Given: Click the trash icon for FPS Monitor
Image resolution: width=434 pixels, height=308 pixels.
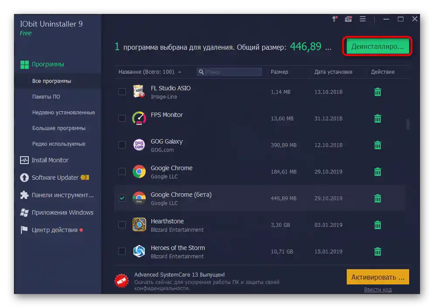Looking at the screenshot, I should [378, 118].
